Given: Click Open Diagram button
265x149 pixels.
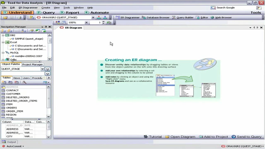Looking at the screenshot, I should coord(181,137).
